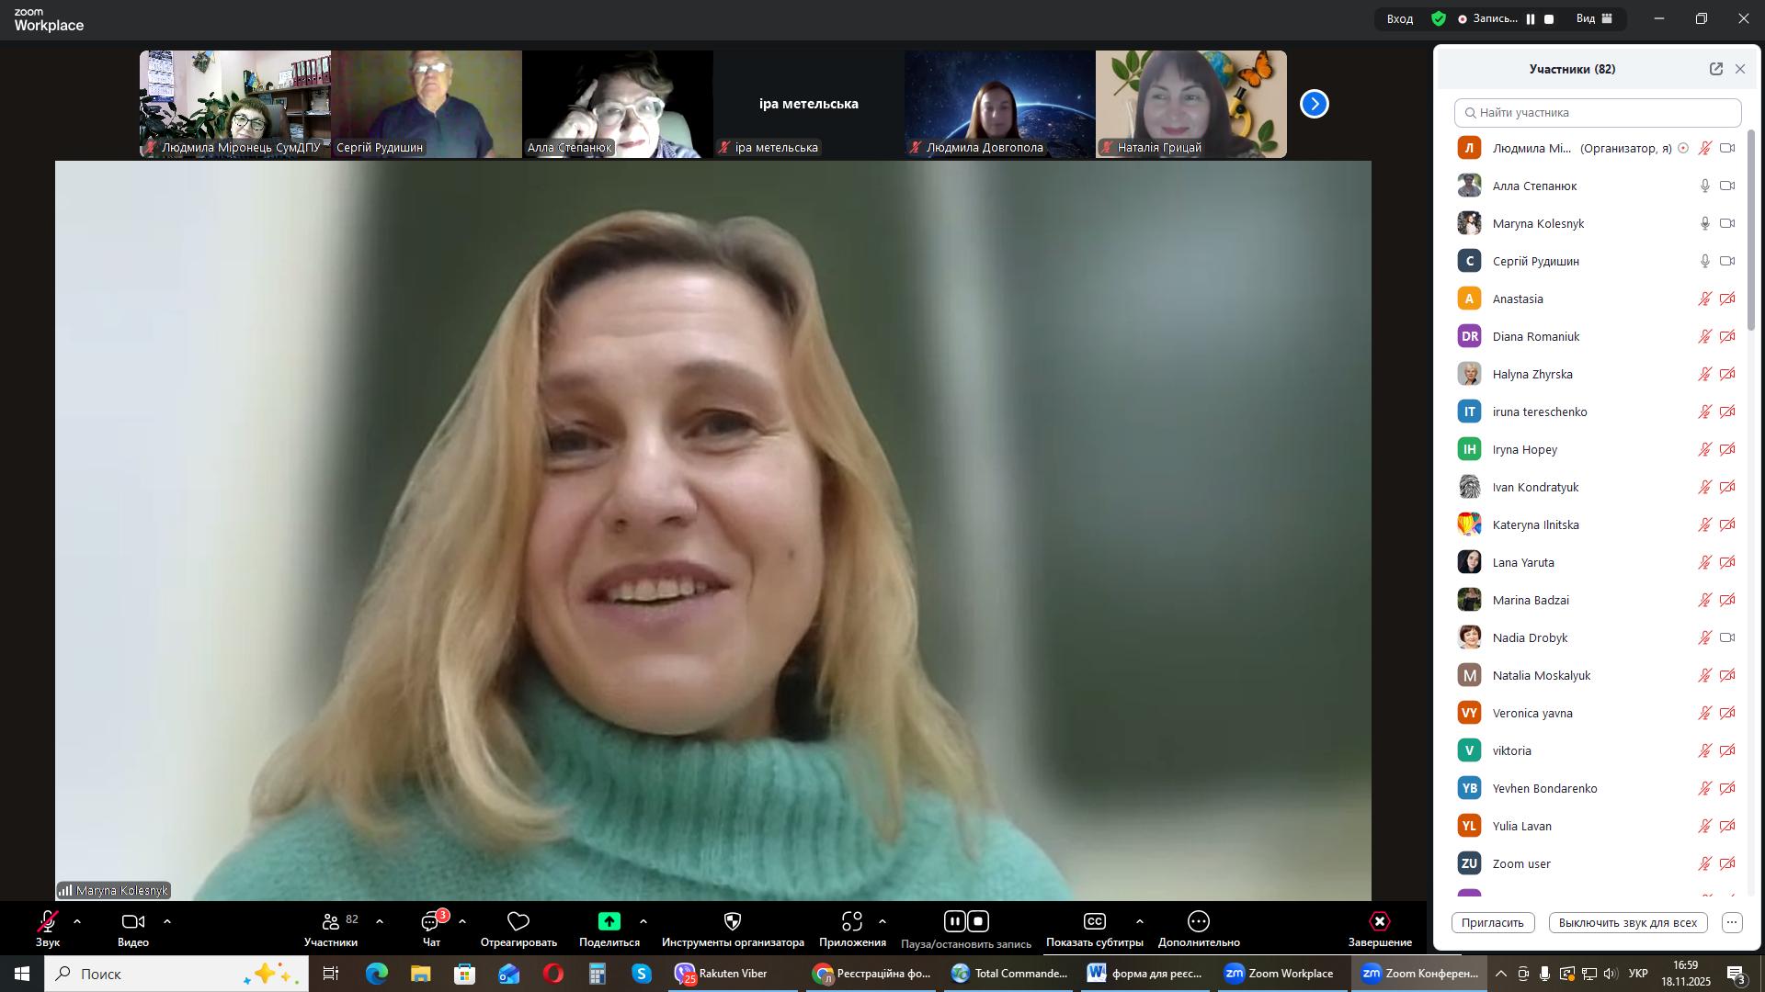Screen dimensions: 1765x992
Task: Open the Additional options ellipsis icon
Action: [1198, 921]
